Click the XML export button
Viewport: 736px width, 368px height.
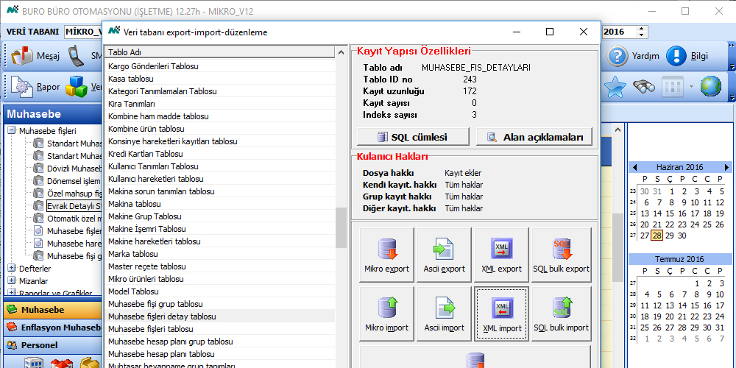click(x=501, y=255)
